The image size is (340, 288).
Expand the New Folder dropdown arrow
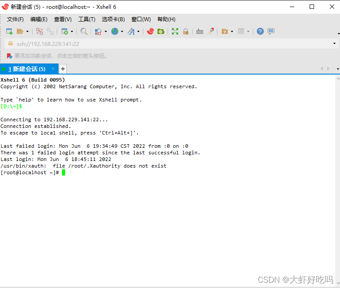[232, 31]
